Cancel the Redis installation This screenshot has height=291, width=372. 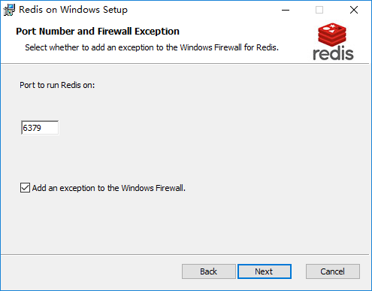[x=333, y=271]
